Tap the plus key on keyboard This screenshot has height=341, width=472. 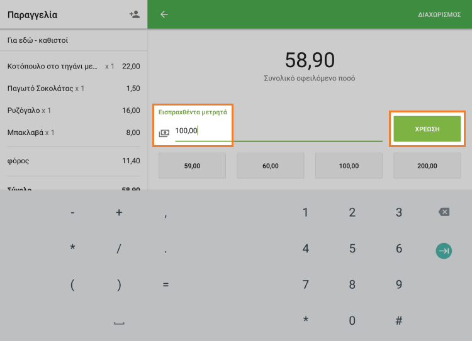pyautogui.click(x=119, y=212)
